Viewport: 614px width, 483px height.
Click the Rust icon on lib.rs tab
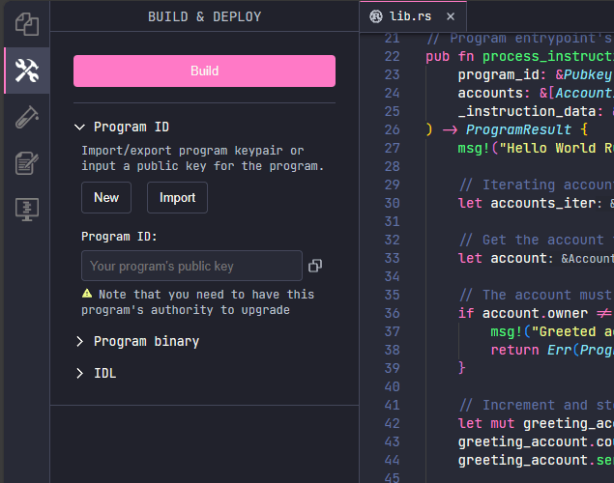(x=376, y=16)
